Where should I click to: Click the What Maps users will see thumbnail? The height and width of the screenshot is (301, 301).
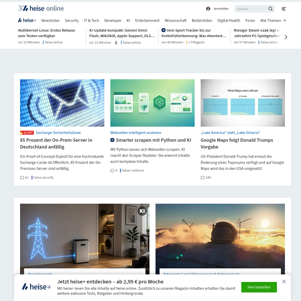pyautogui.click(x=243, y=103)
